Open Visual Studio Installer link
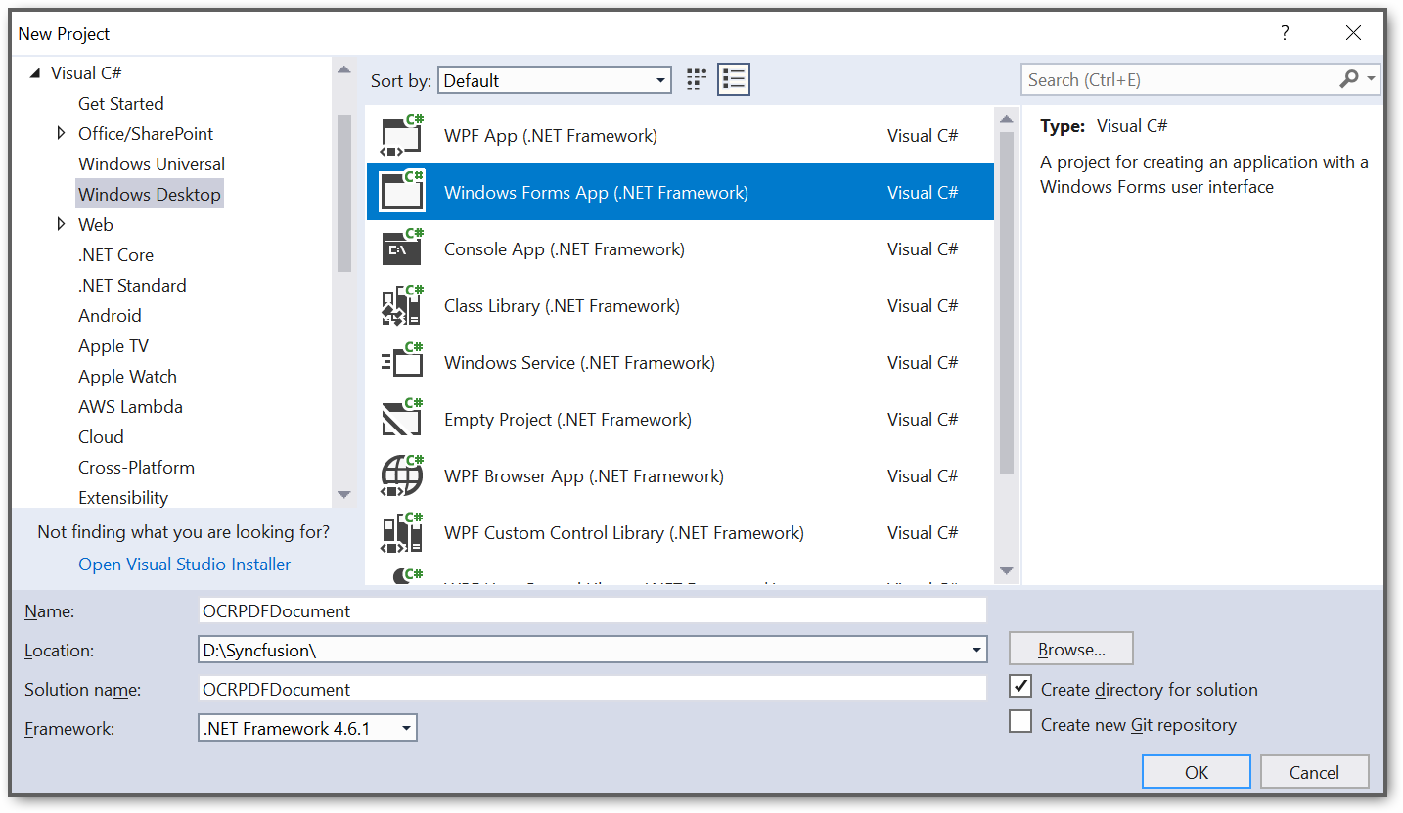 tap(184, 564)
